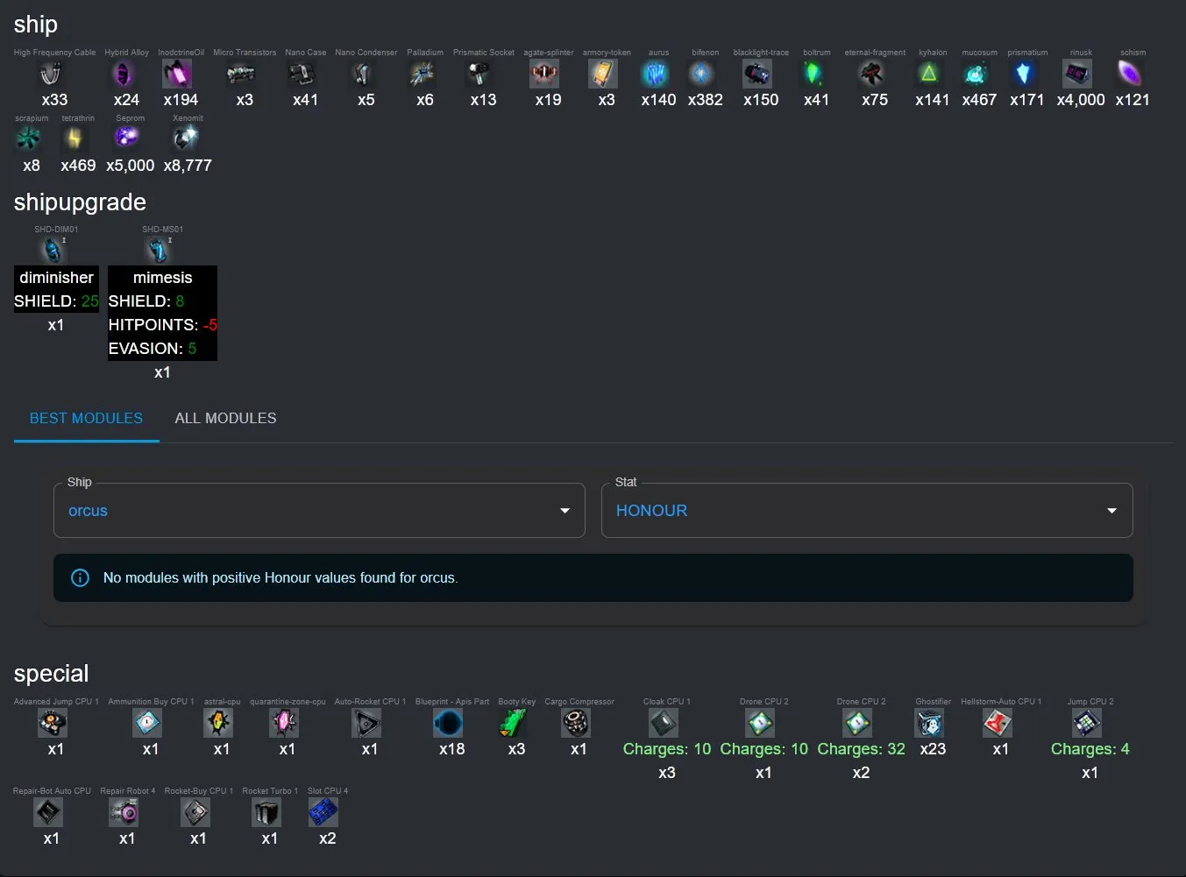
Task: Expand the Stat dropdown showing HONOUR
Action: [867, 511]
